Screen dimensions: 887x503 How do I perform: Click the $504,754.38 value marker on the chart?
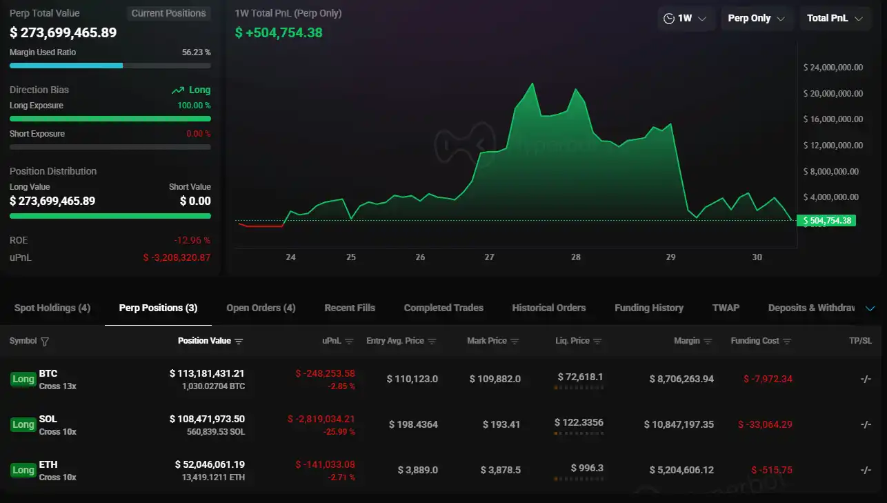point(826,220)
